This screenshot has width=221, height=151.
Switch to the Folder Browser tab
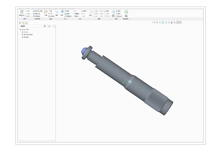click(23, 23)
